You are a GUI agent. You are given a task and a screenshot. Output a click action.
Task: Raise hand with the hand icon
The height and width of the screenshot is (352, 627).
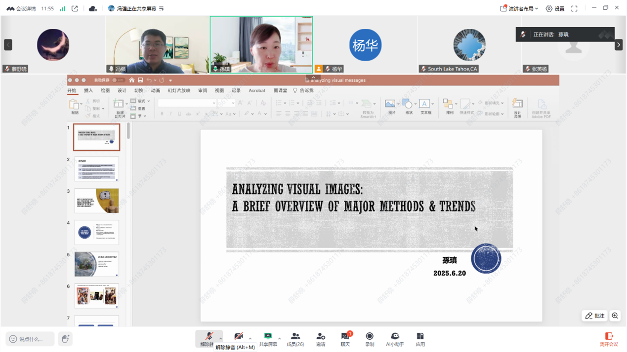(65, 339)
